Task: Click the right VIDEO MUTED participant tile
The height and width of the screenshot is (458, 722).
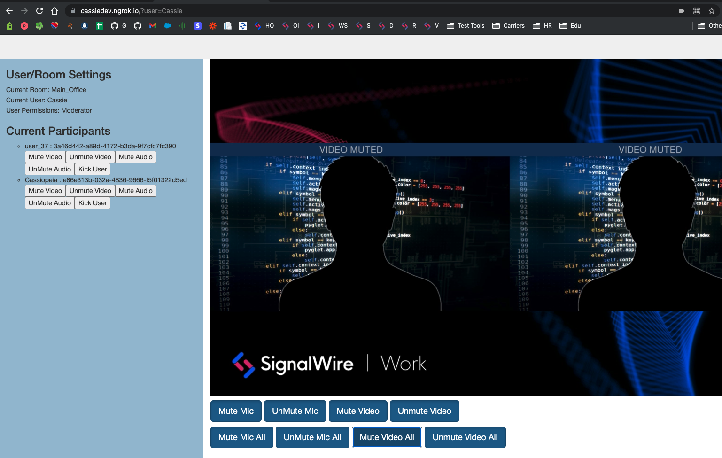Action: point(616,227)
